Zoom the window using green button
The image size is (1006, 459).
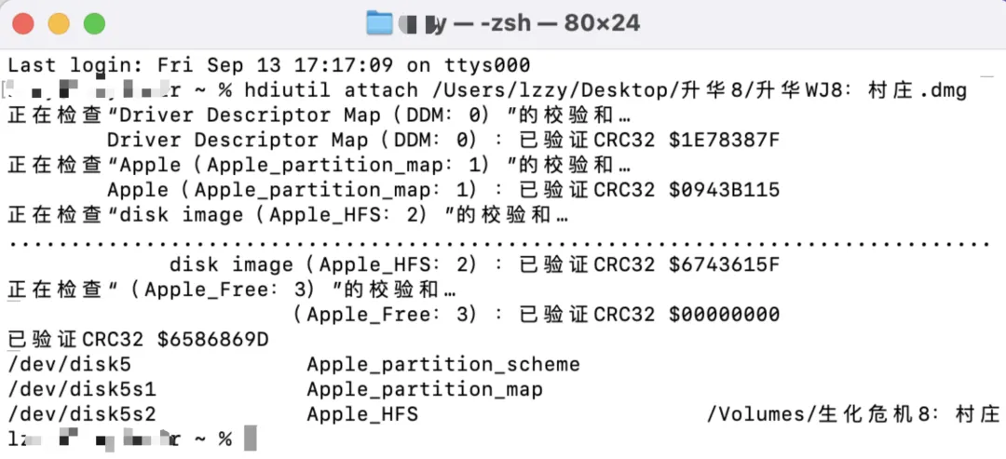pyautogui.click(x=94, y=23)
